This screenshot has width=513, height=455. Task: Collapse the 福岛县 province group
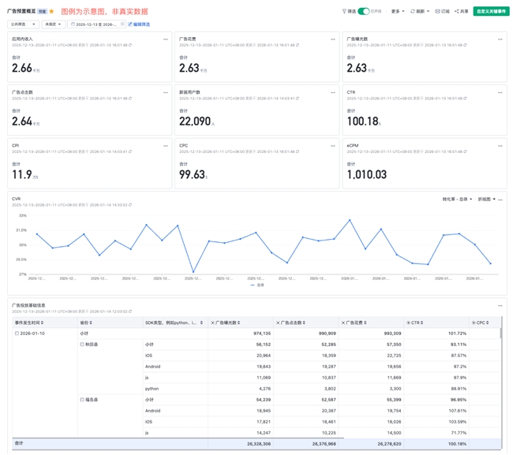[x=82, y=400]
